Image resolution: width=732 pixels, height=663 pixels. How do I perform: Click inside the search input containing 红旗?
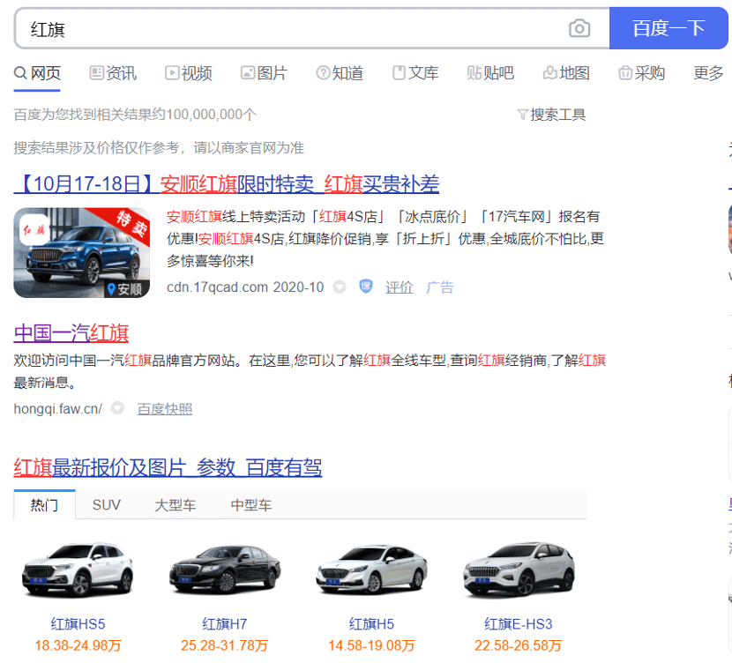coord(265,28)
